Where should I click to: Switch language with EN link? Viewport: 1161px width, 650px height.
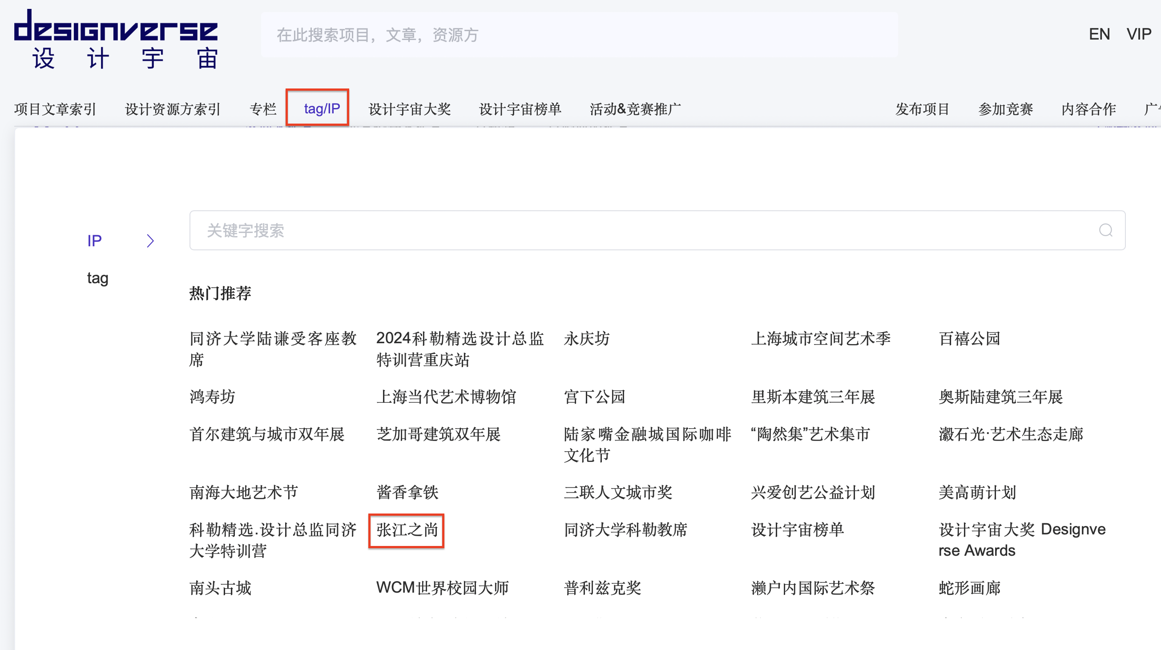click(1099, 34)
